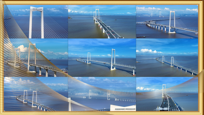Click the white building in the foreground
The width and height of the screenshot is (204, 115).
point(123,108)
